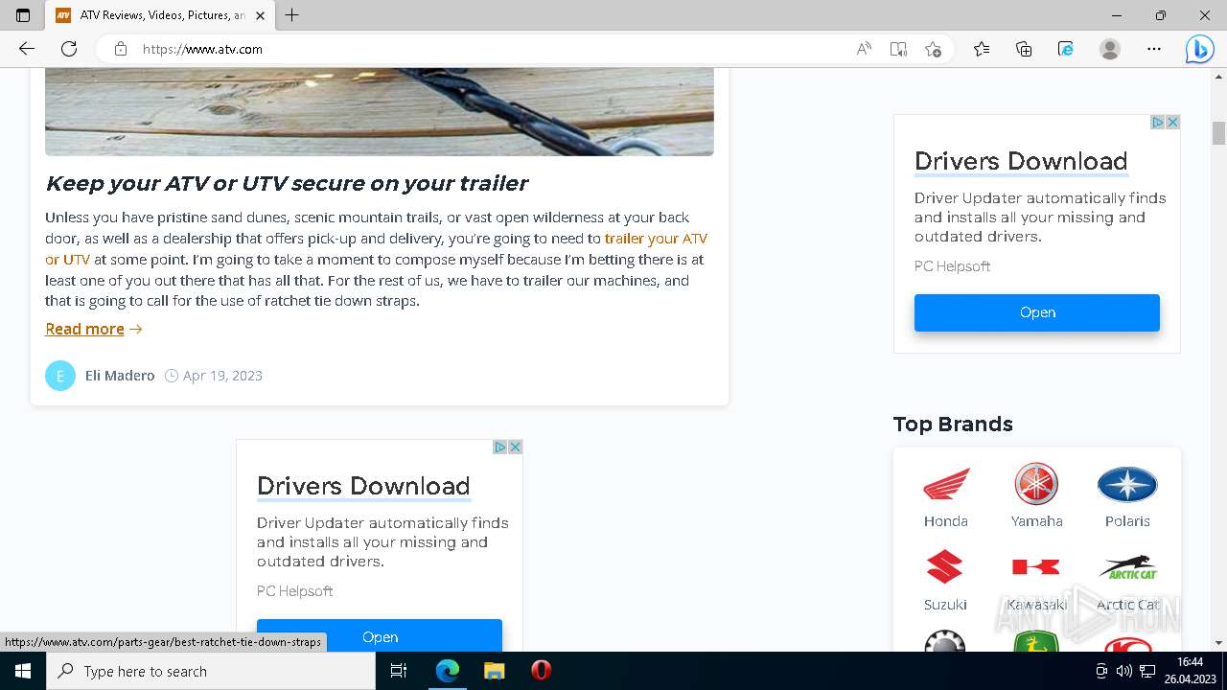Open AdChoices info on sidebar ad
1227x690 pixels.
(1158, 123)
